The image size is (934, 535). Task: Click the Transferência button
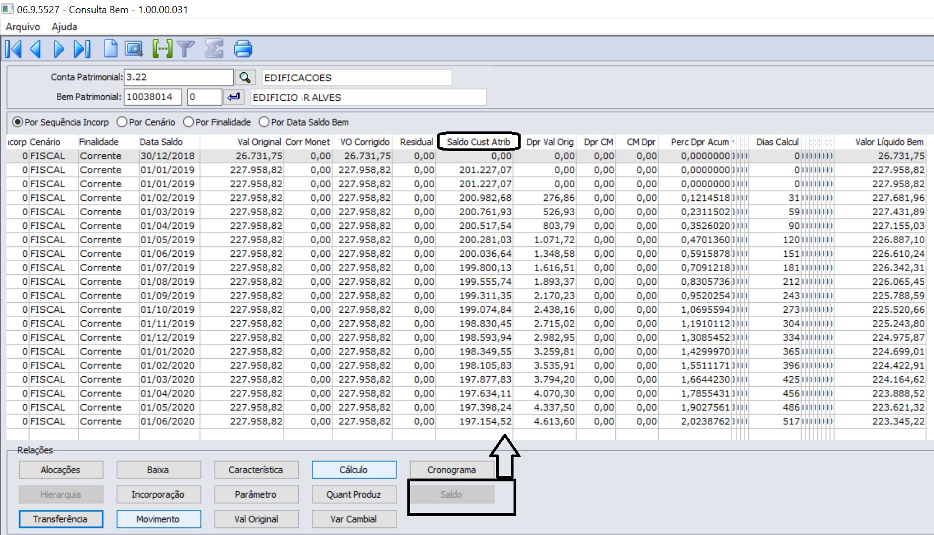[61, 519]
